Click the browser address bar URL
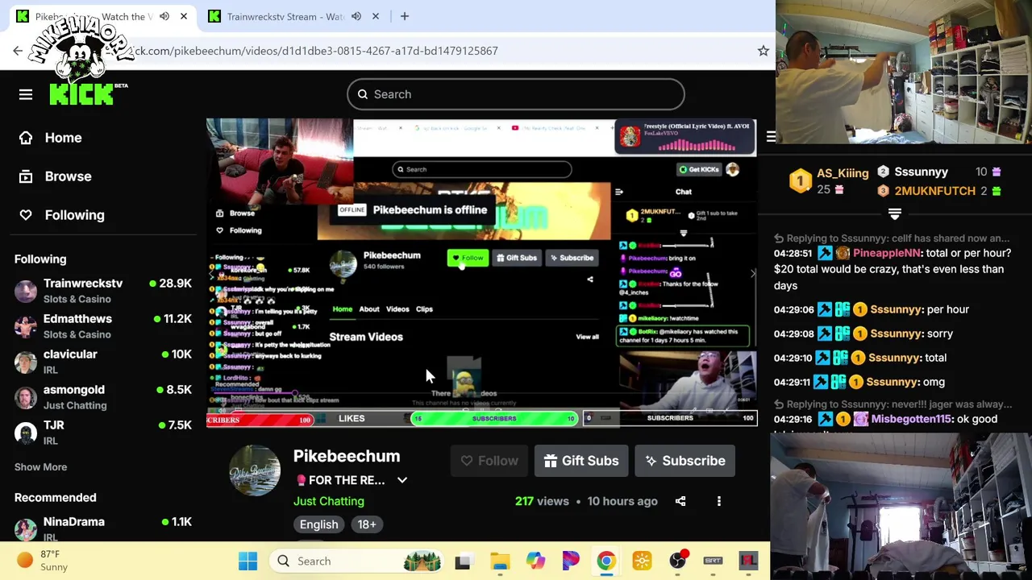The width and height of the screenshot is (1032, 580). pyautogui.click(x=315, y=51)
